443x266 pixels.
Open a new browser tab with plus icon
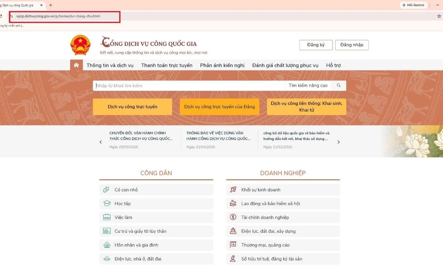(x=51, y=5)
